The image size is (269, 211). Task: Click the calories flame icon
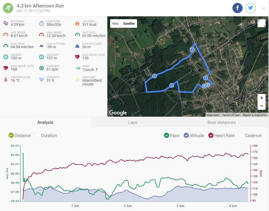tap(77, 23)
